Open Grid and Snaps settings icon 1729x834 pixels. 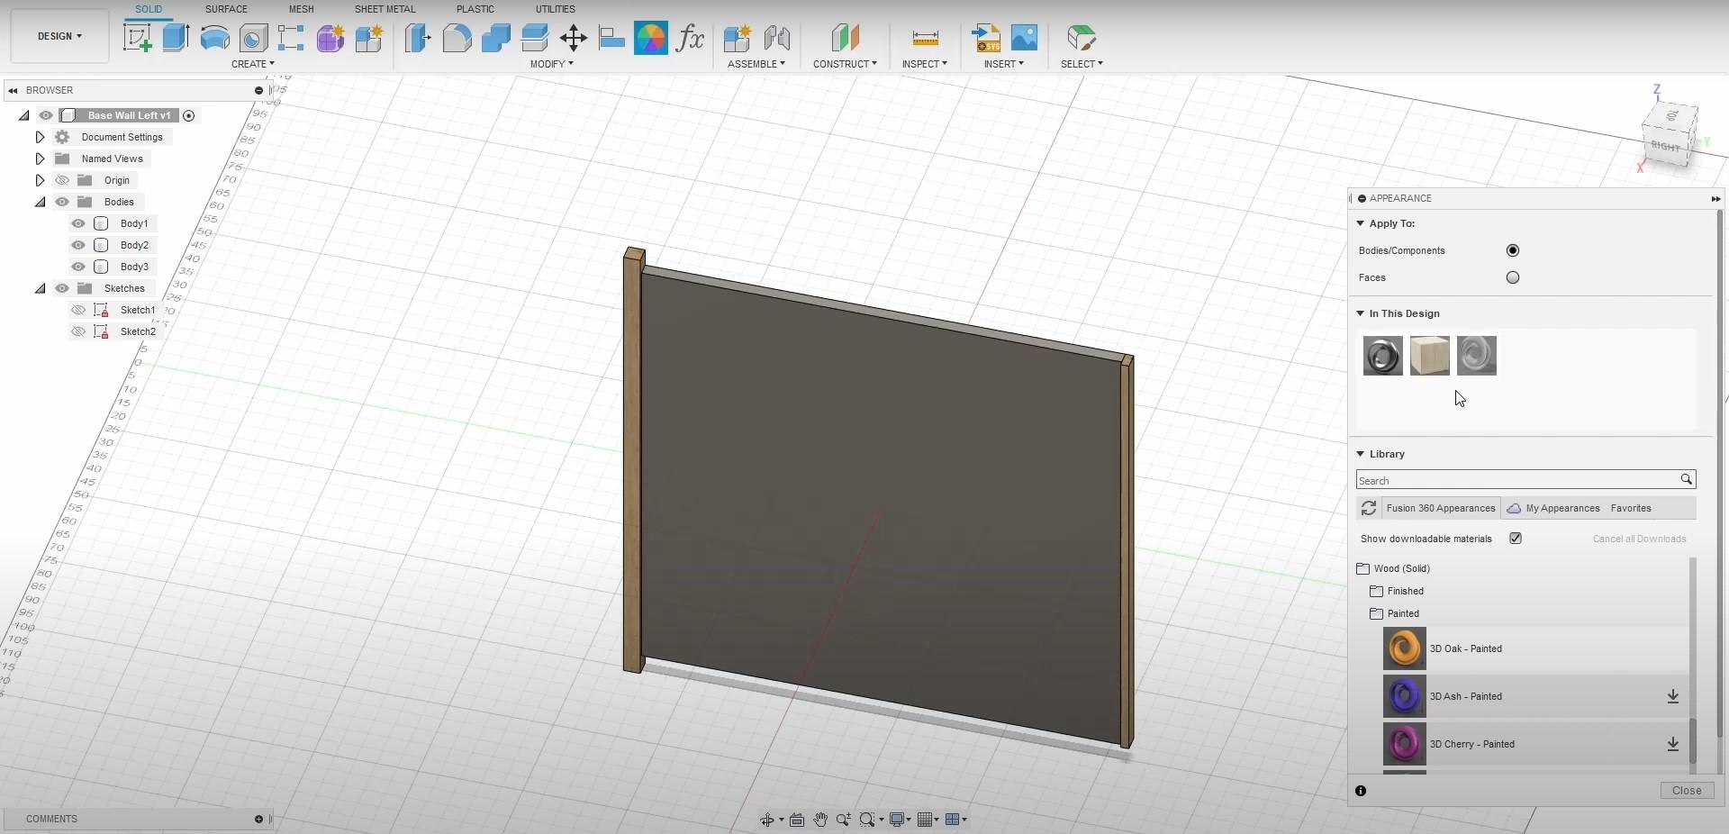pyautogui.click(x=924, y=820)
